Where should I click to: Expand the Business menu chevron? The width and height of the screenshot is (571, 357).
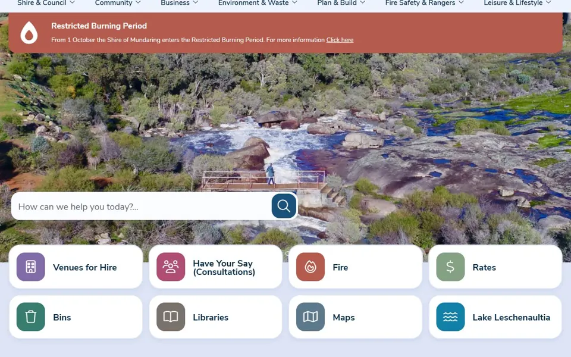(x=196, y=2)
